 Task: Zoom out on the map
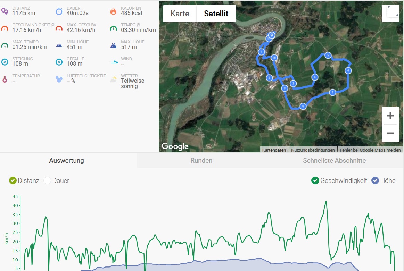point(390,133)
